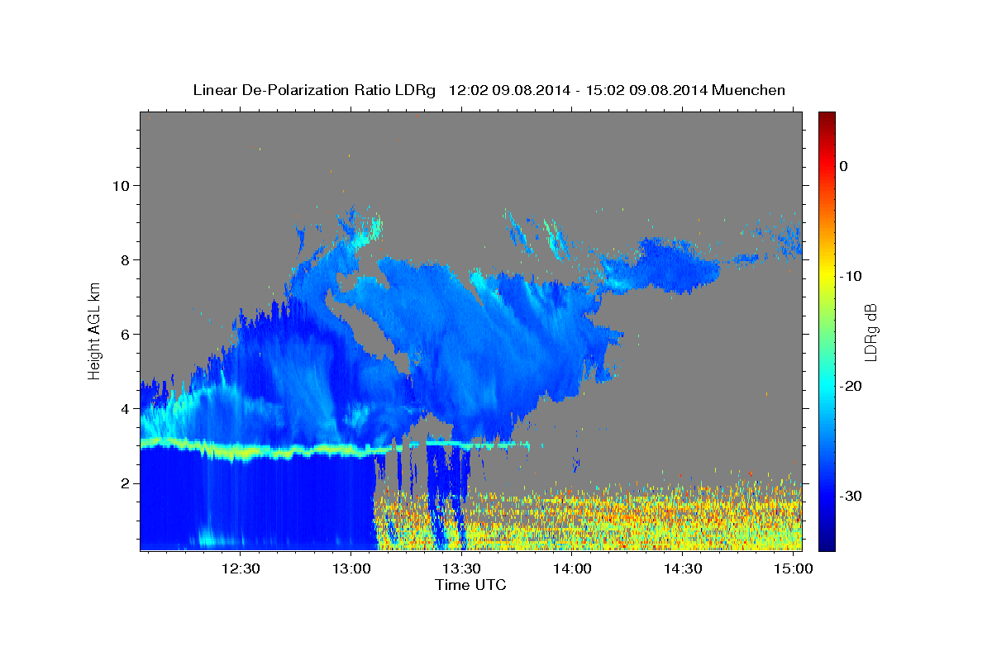Click the colorbar label '0'
992x661 pixels.
pos(844,166)
